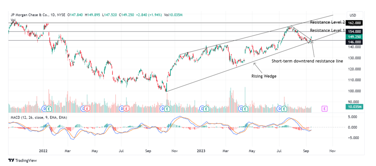
Task: Select the 162.000 price label
Action: click(x=354, y=23)
